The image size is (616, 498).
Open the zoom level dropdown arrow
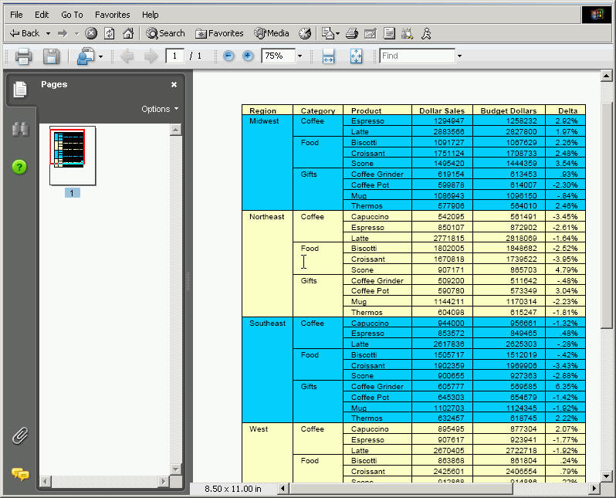[300, 56]
